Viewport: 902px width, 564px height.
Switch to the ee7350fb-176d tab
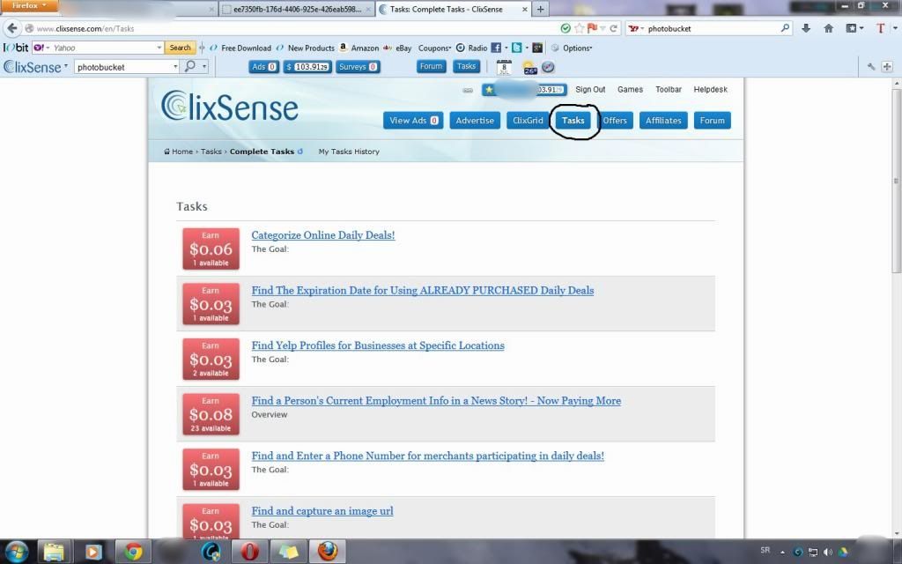click(x=296, y=9)
